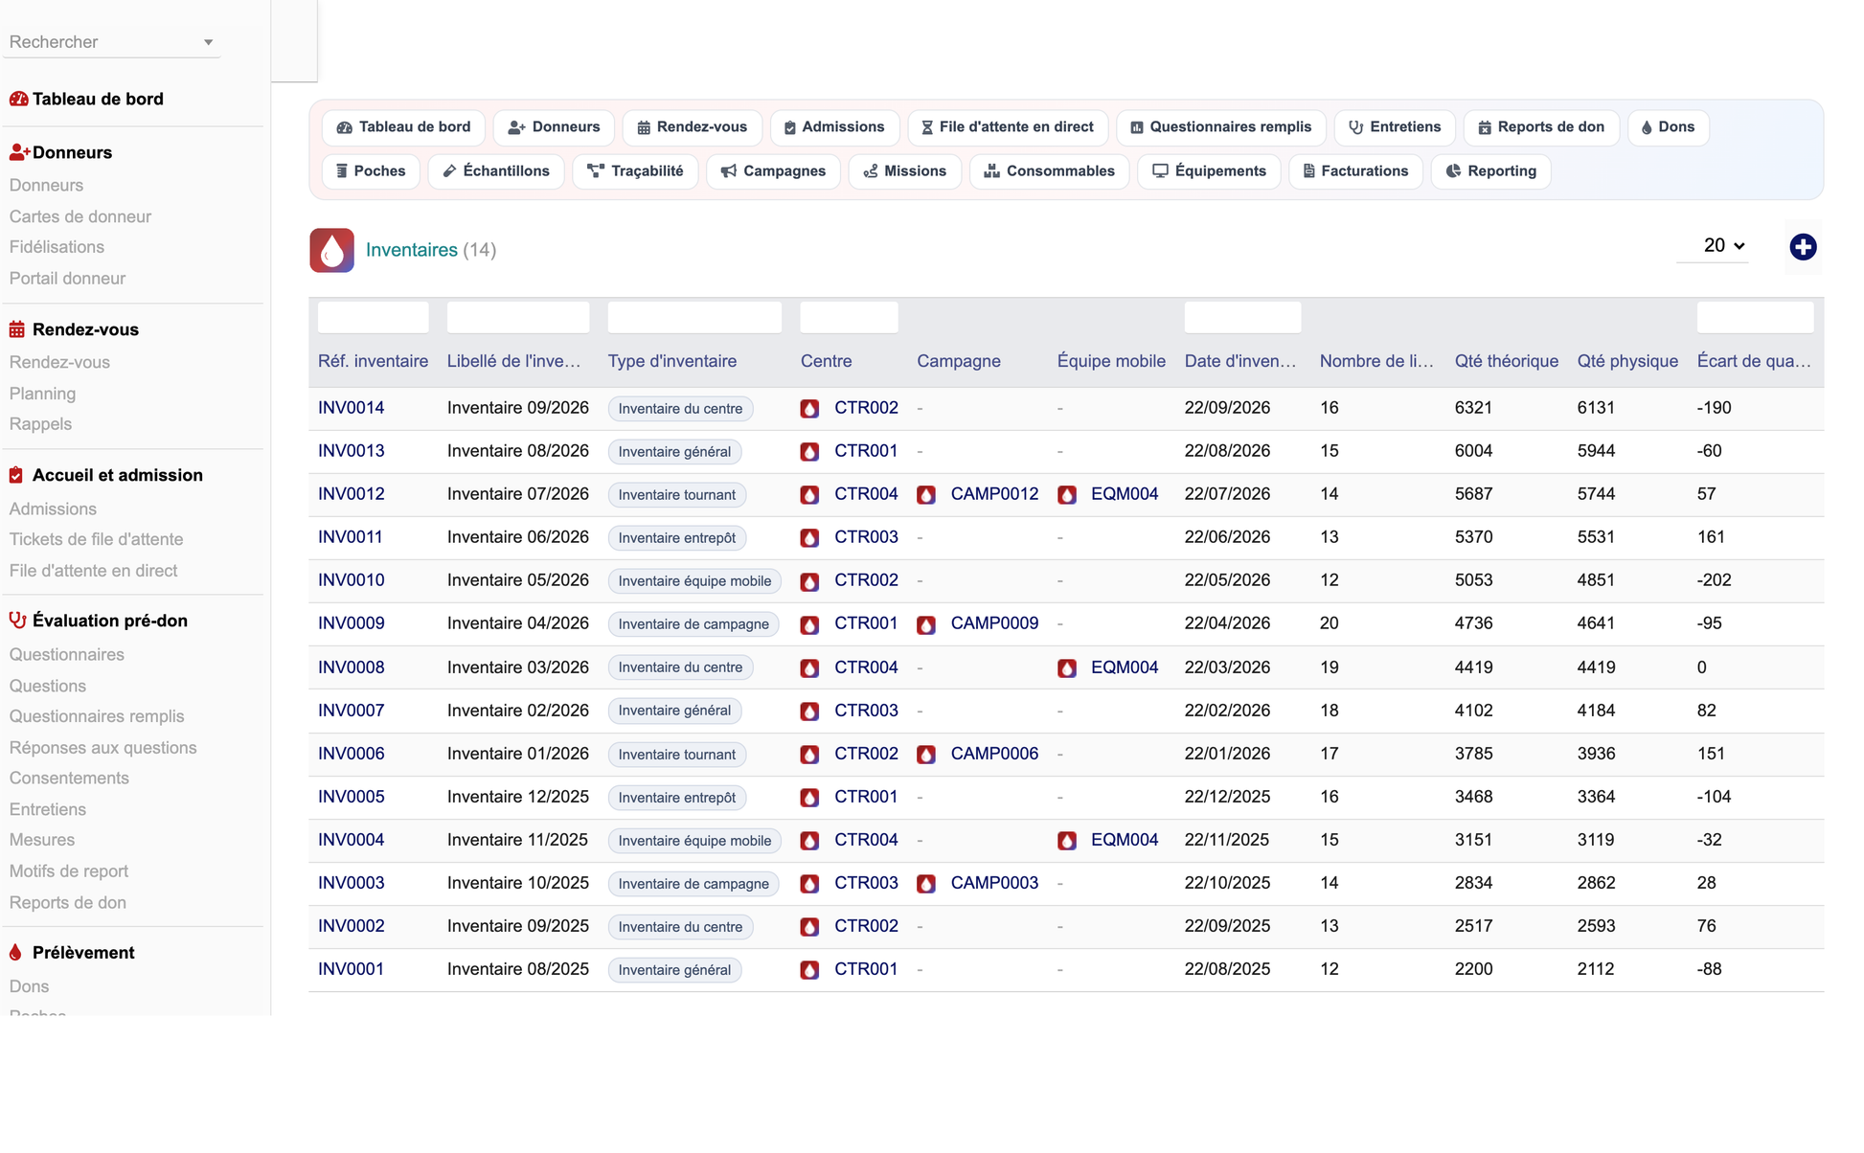Follow the CAMP0012 campaign link

pos(994,494)
